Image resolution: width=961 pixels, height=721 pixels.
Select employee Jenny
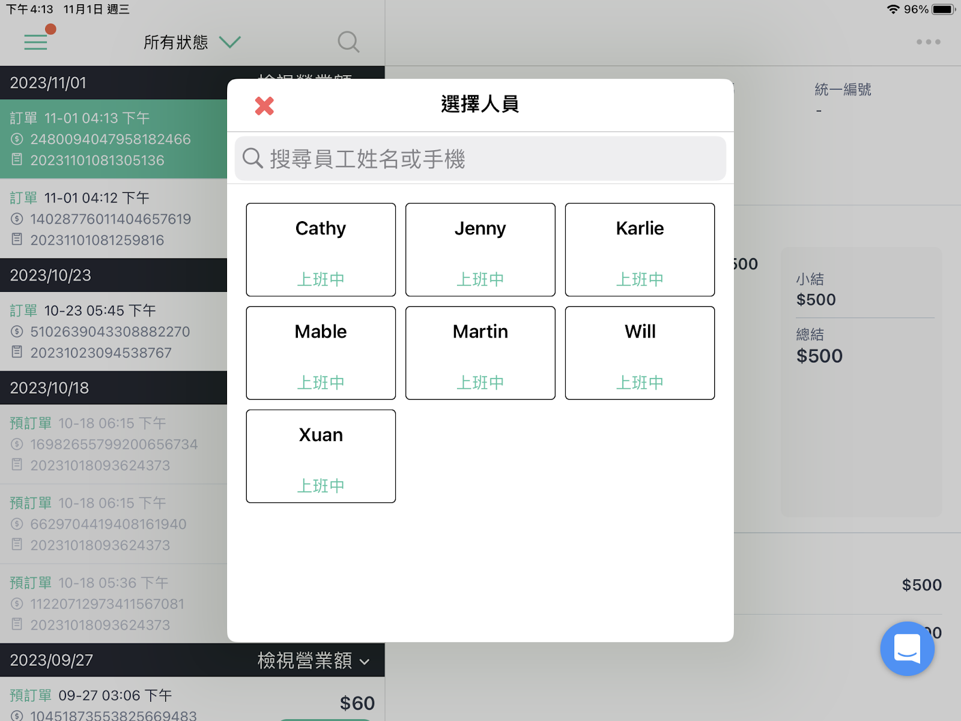[x=480, y=249]
